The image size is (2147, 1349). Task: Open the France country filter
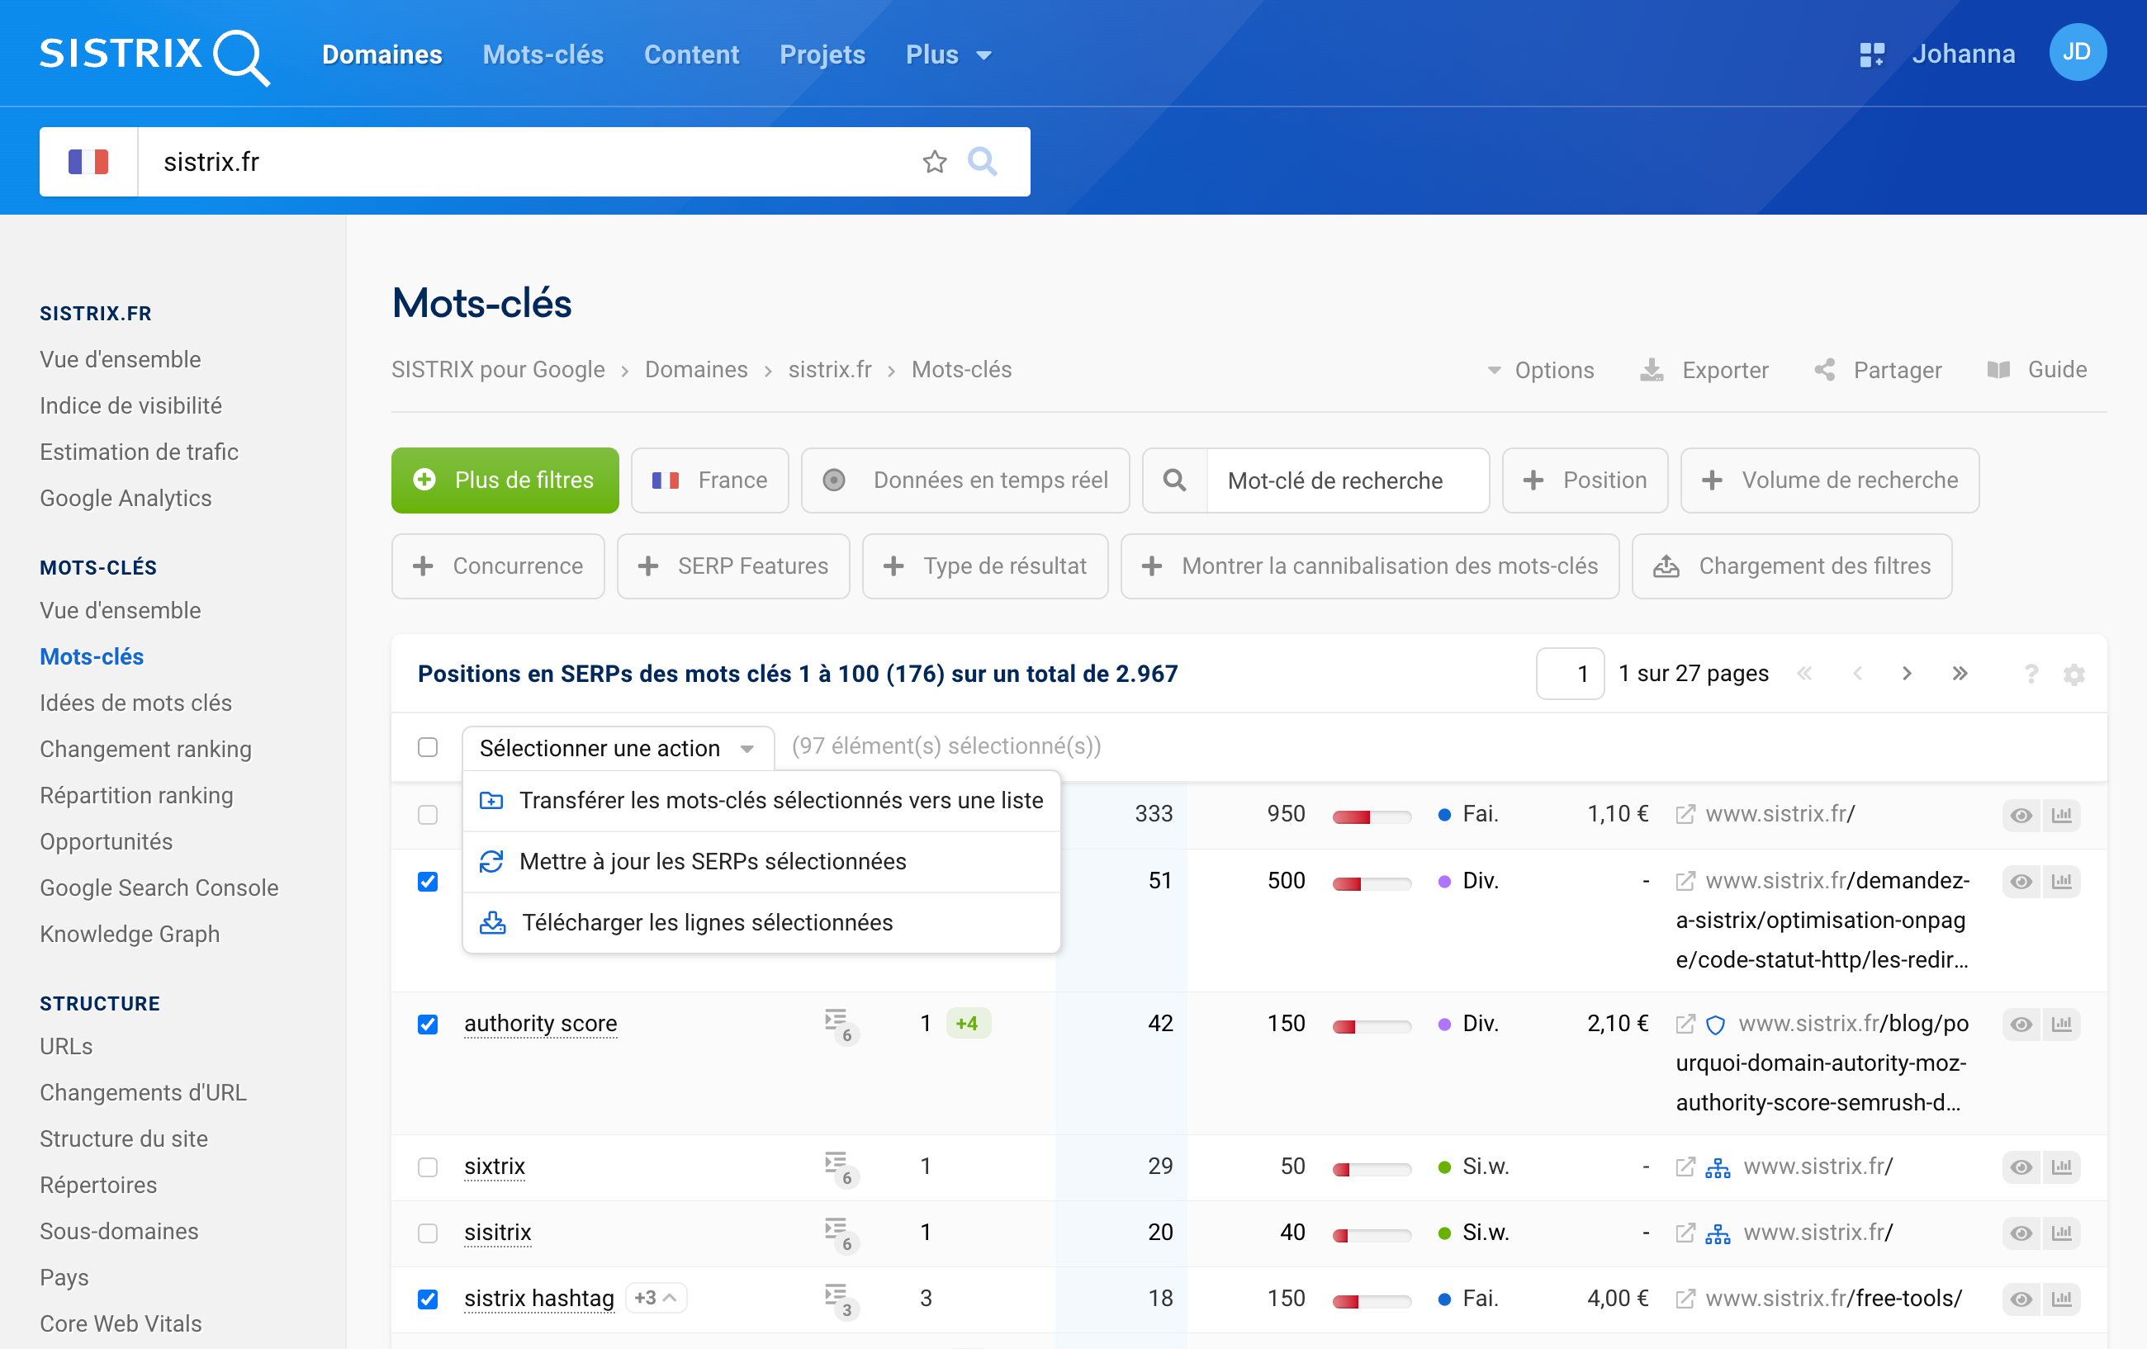(709, 480)
